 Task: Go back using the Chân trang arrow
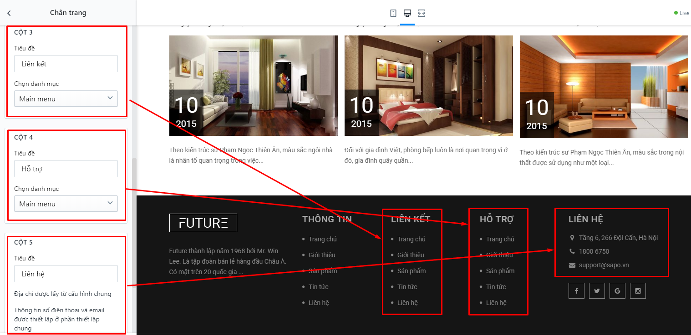9,13
